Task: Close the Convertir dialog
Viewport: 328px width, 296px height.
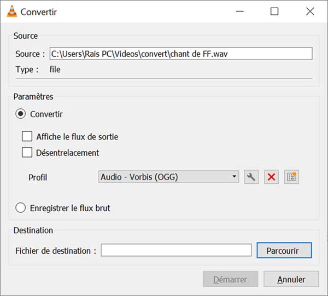Action: [x=310, y=11]
